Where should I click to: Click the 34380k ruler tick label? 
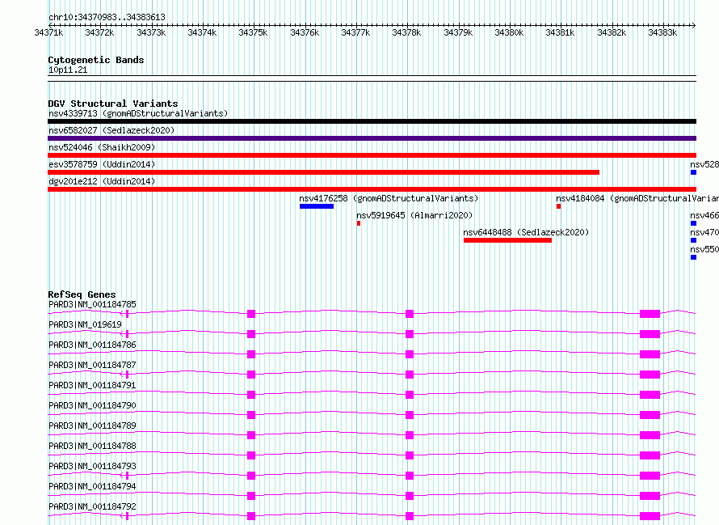[509, 32]
